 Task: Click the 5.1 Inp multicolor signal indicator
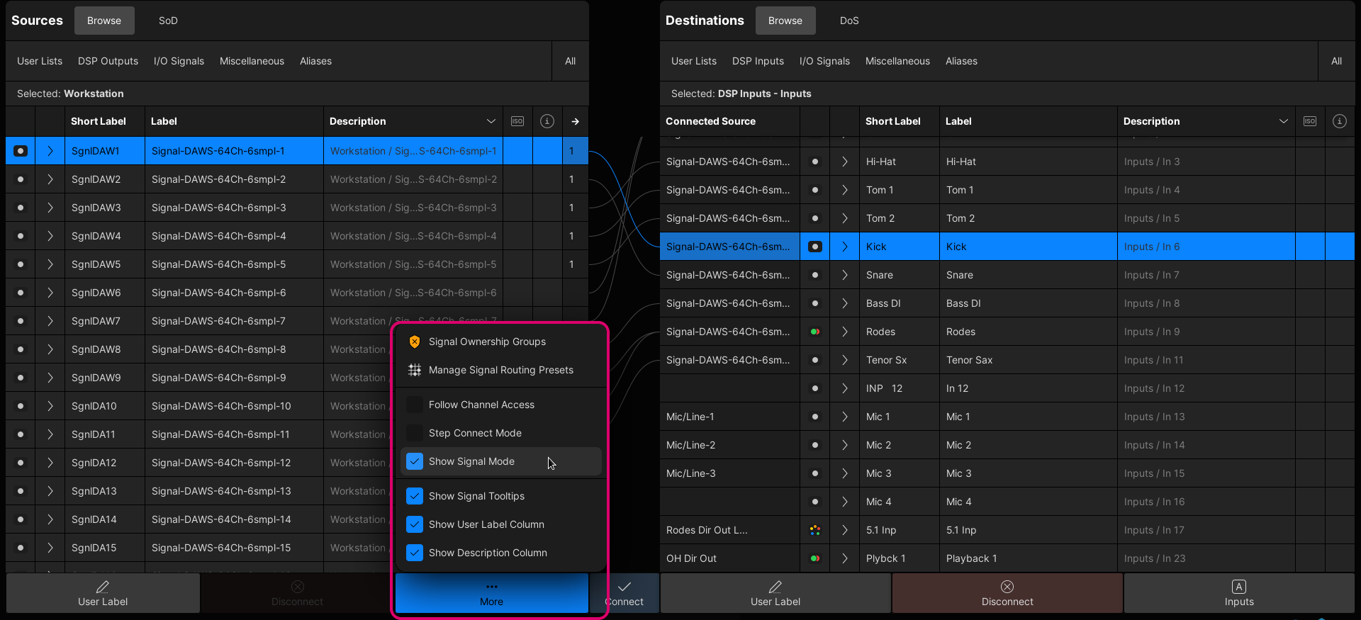815,530
